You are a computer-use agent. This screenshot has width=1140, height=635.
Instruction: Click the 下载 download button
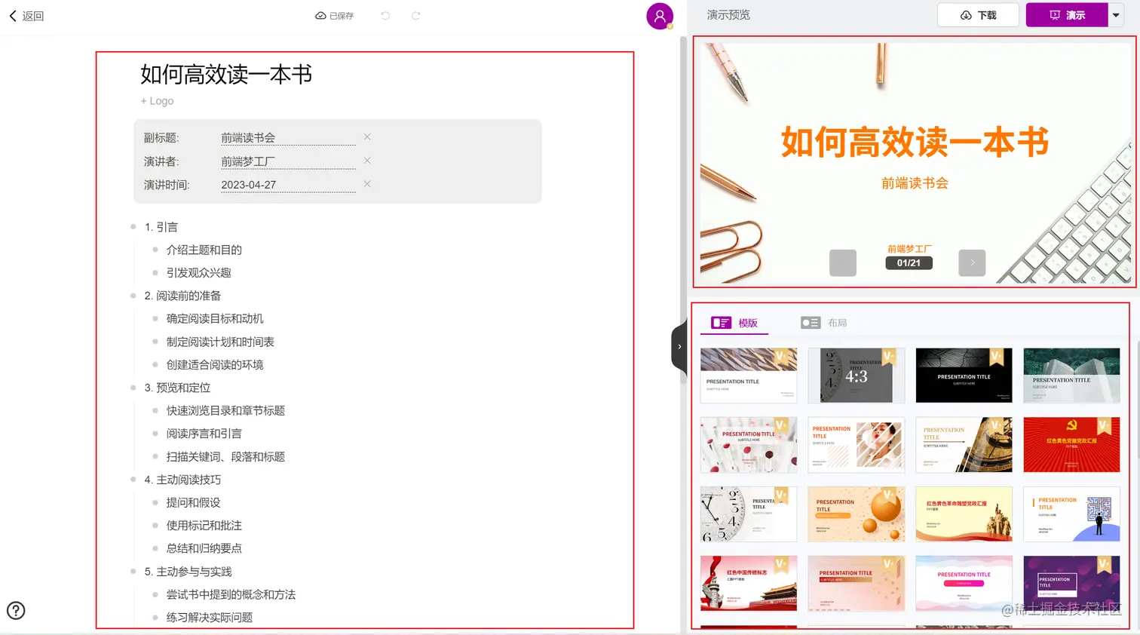978,15
